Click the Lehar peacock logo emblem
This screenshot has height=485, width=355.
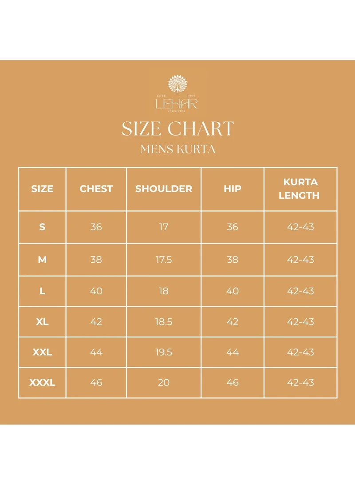(177, 84)
